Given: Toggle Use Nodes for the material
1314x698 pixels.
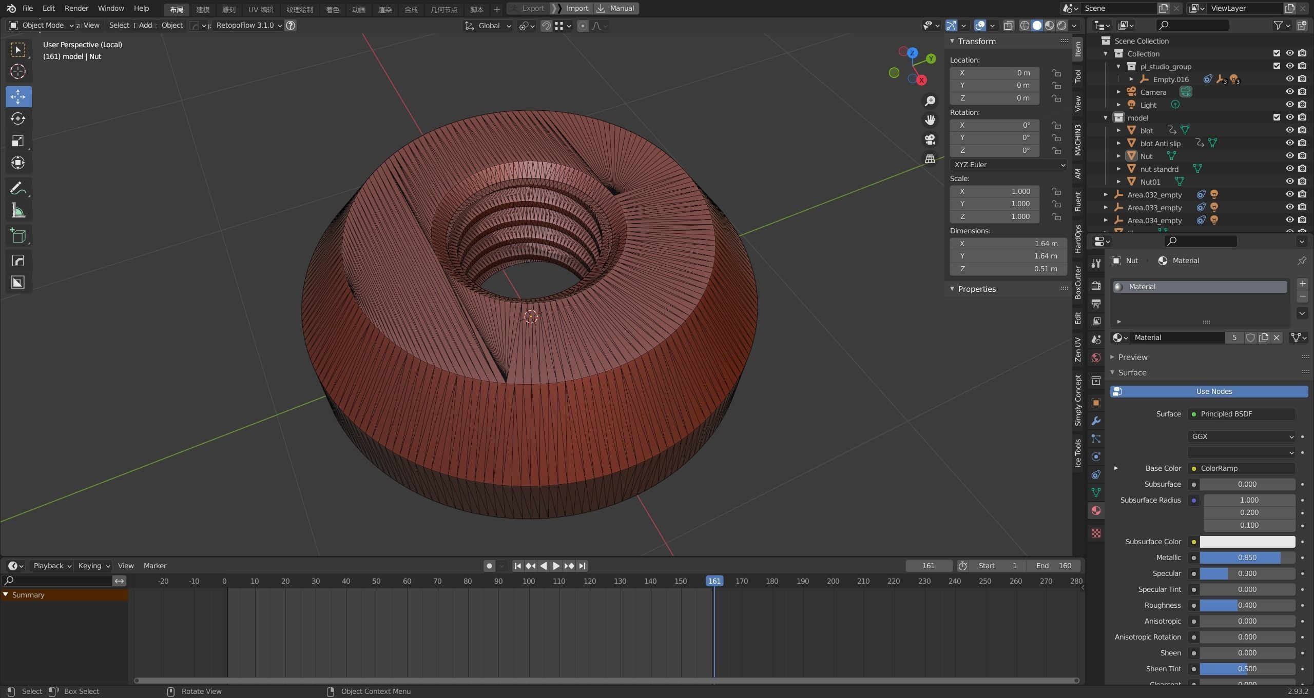Looking at the screenshot, I should 1213,391.
